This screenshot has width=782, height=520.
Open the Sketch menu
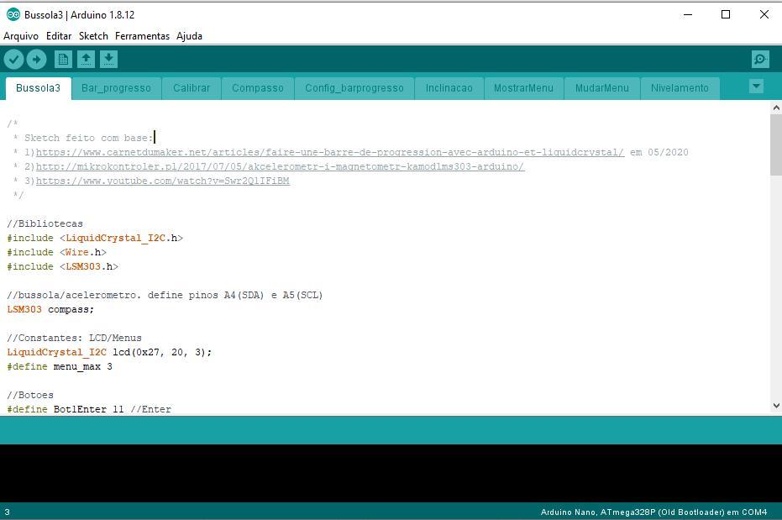coord(93,36)
